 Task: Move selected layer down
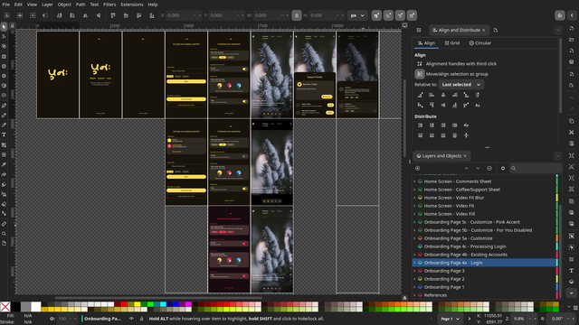click(478, 169)
